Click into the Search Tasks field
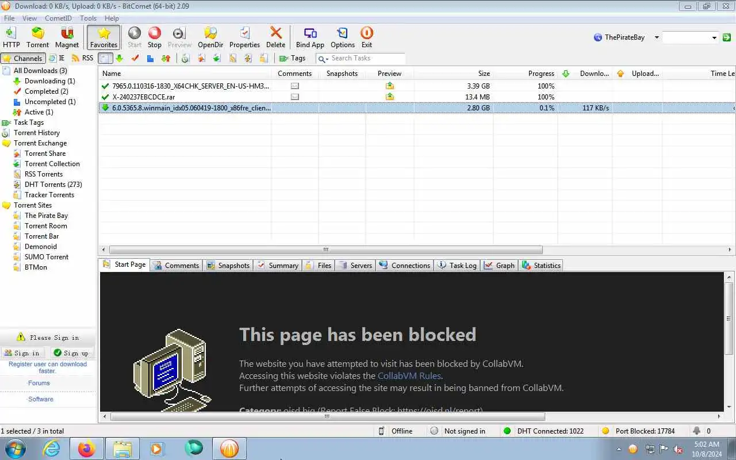Image resolution: width=736 pixels, height=460 pixels. (x=367, y=58)
